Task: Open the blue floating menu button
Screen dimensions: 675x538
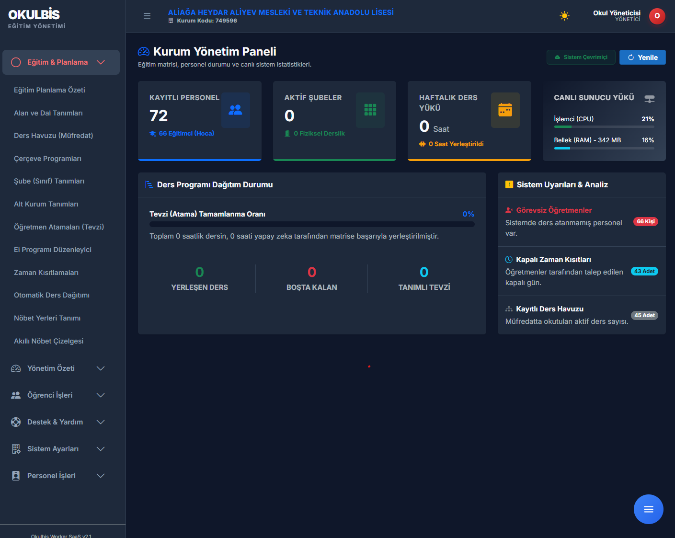Action: (x=648, y=509)
